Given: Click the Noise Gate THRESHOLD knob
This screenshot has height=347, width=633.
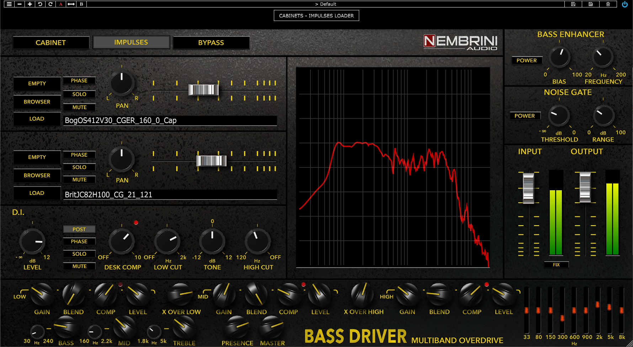Looking at the screenshot, I should tap(559, 116).
